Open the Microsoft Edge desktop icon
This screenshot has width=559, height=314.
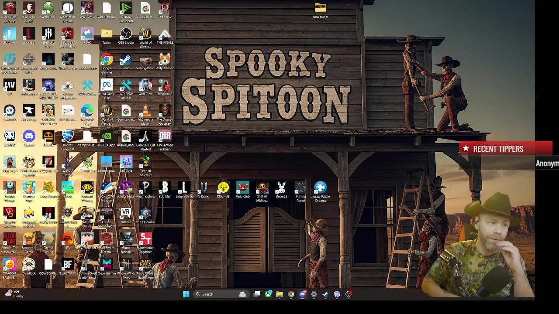(x=87, y=115)
